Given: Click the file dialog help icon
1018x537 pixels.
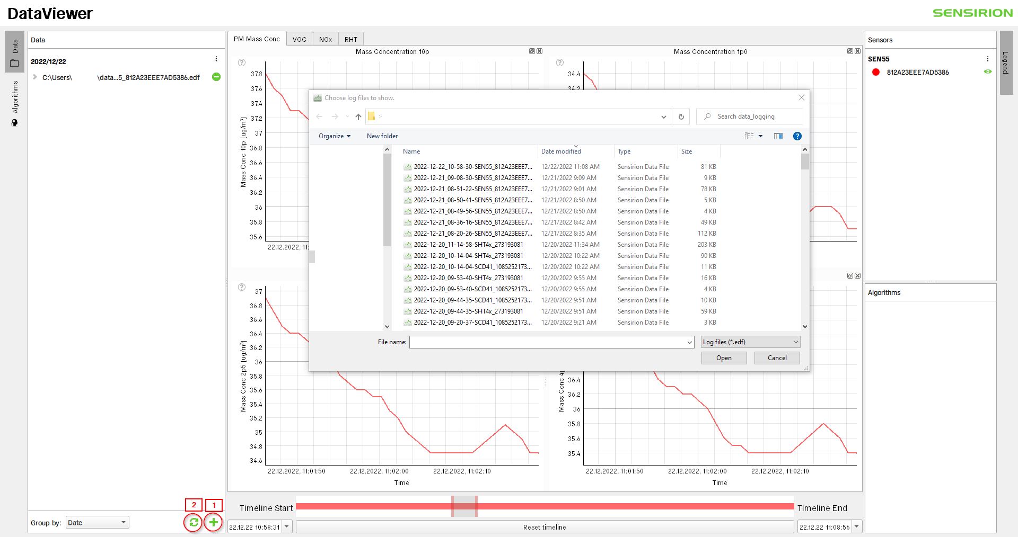Looking at the screenshot, I should pyautogui.click(x=797, y=136).
